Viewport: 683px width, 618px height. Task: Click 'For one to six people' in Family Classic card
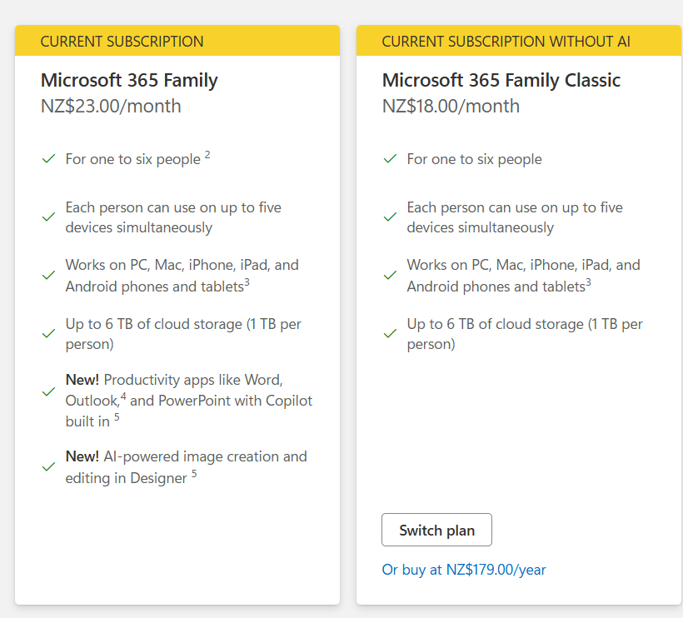pyautogui.click(x=475, y=159)
